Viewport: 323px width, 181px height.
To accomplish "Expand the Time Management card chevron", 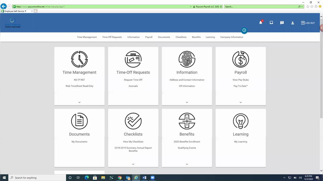I will [79, 102].
